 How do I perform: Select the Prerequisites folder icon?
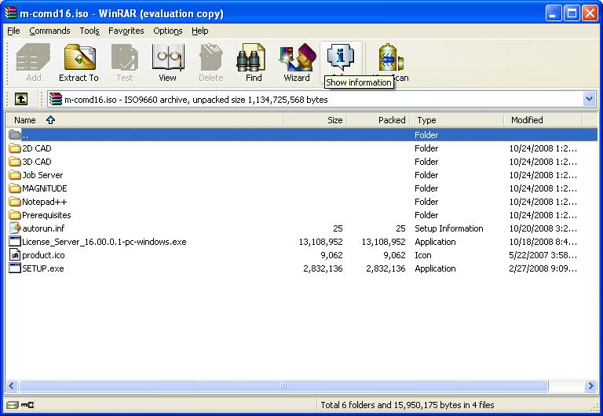pyautogui.click(x=15, y=215)
